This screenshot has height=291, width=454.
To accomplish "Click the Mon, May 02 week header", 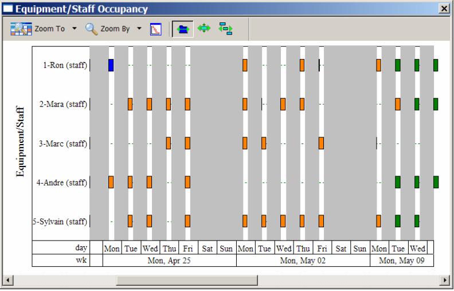I will tap(303, 261).
